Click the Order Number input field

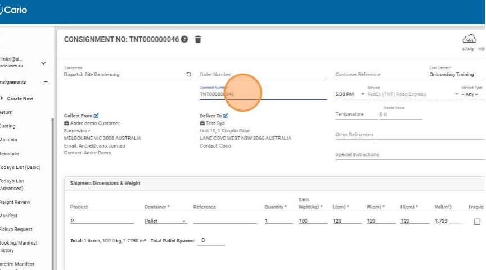point(263,75)
